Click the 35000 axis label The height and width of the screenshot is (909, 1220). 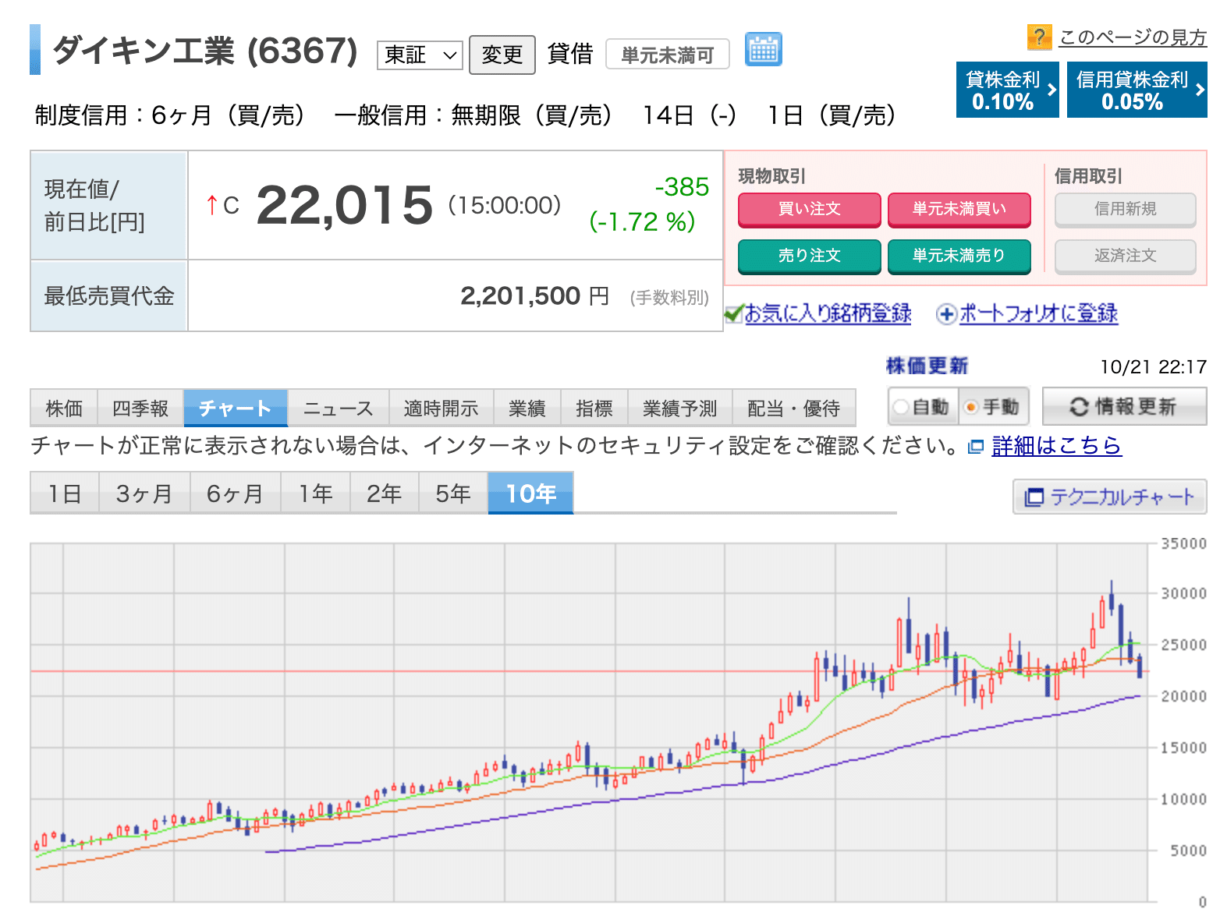pos(1184,543)
